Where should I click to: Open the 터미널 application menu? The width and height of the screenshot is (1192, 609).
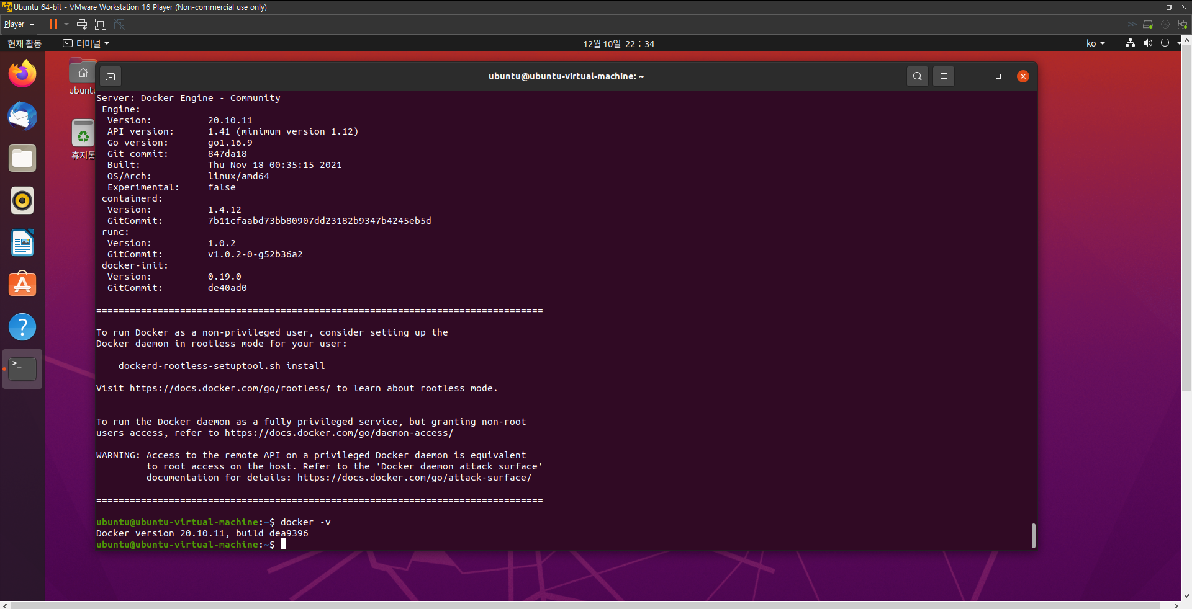86,43
